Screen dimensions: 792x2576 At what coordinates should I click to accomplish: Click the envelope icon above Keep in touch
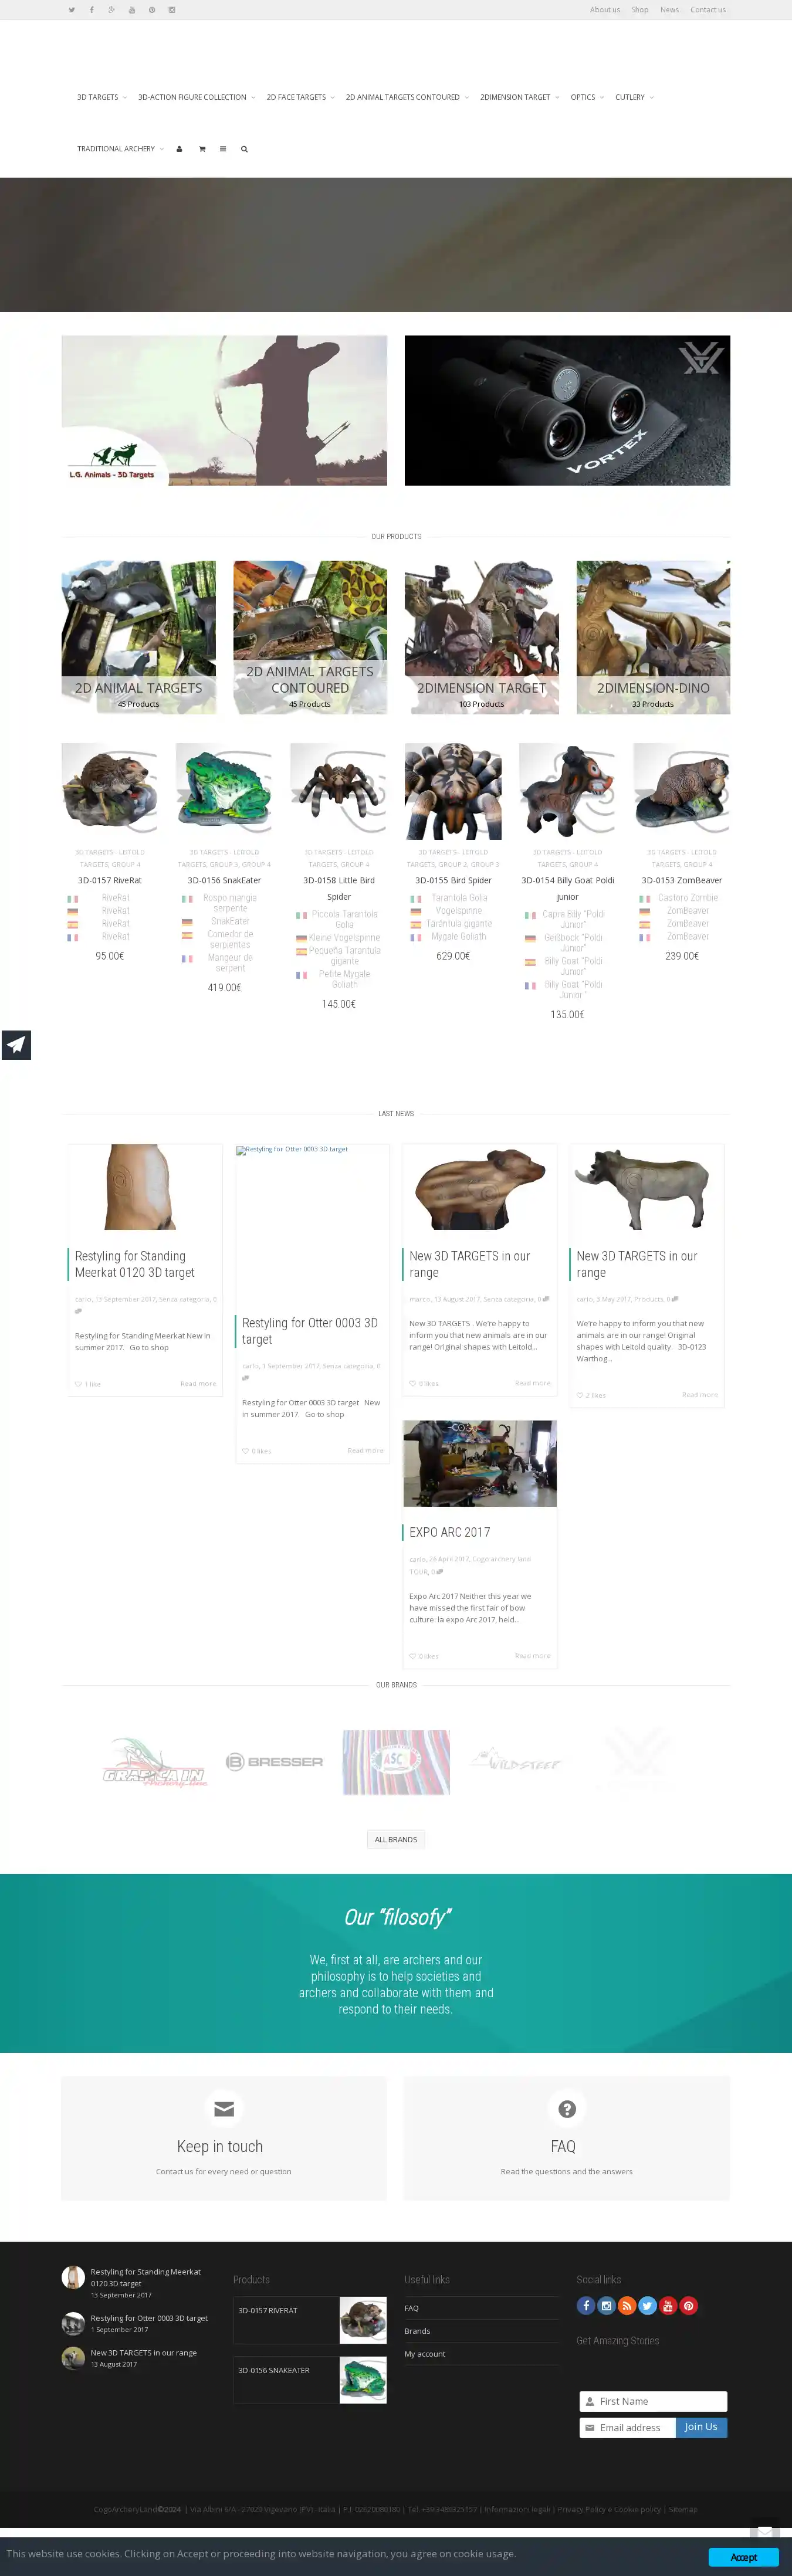tap(224, 2108)
